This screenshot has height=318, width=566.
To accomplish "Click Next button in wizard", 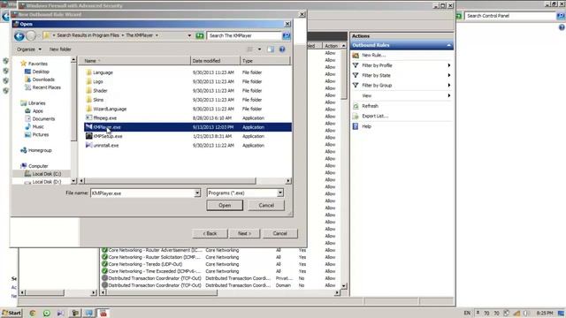I will [244, 233].
